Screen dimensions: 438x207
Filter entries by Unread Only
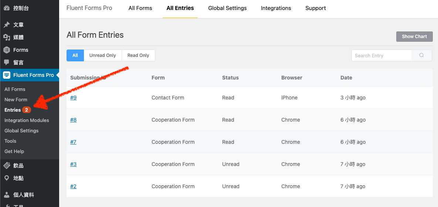pyautogui.click(x=102, y=55)
